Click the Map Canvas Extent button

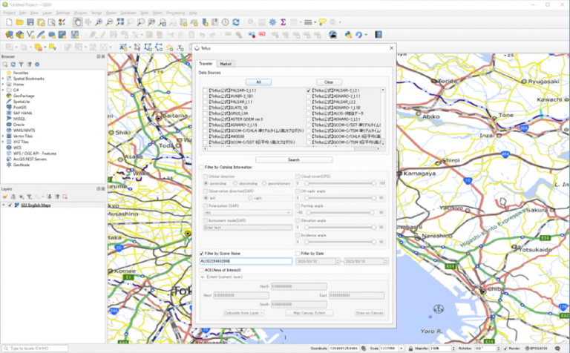coord(309,313)
